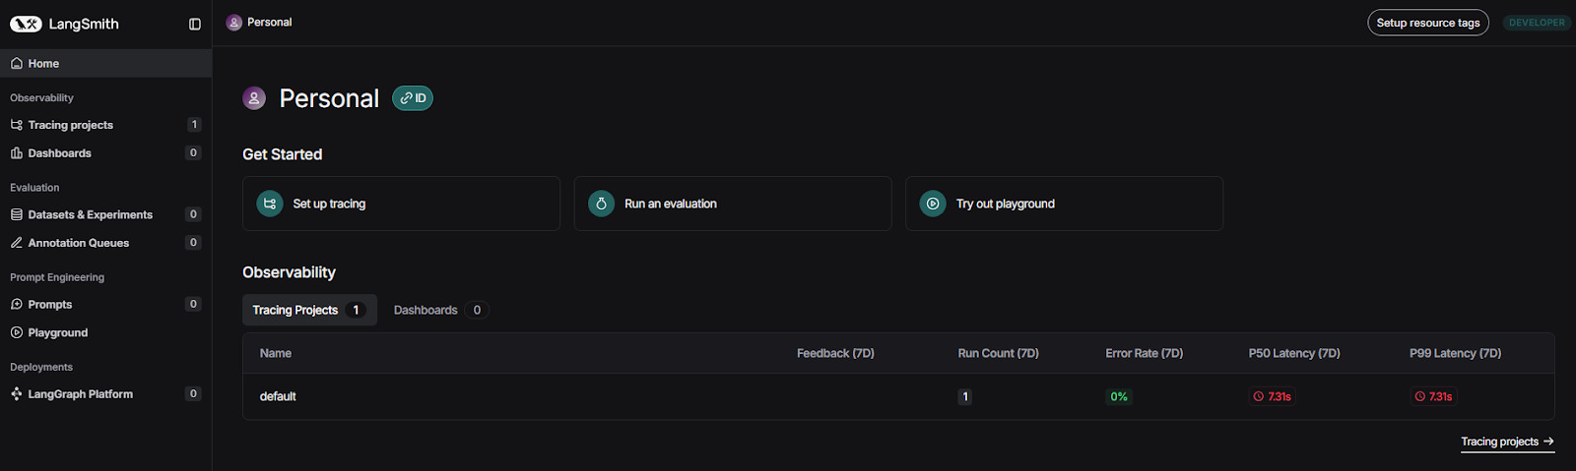Screen dimensions: 1576x471
Task: Collapse the sidebar panel toggle icon
Action: click(x=195, y=24)
